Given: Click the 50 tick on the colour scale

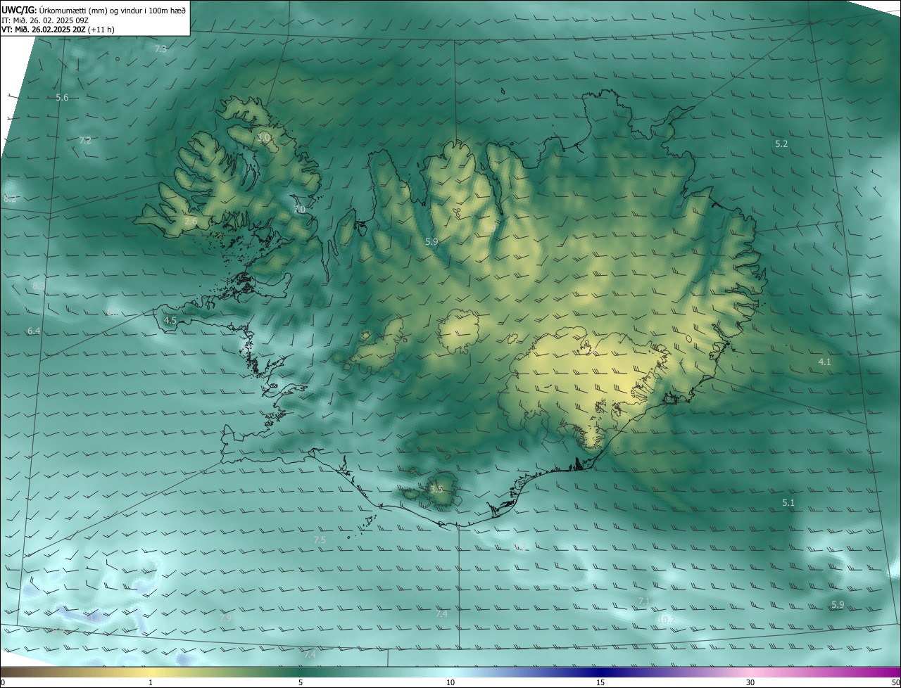Looking at the screenshot, I should (x=895, y=682).
